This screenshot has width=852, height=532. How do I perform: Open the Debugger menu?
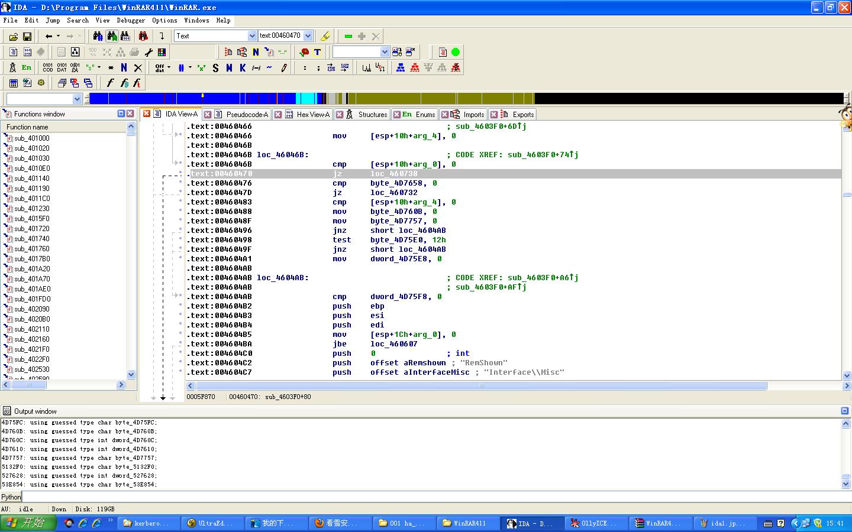click(131, 20)
